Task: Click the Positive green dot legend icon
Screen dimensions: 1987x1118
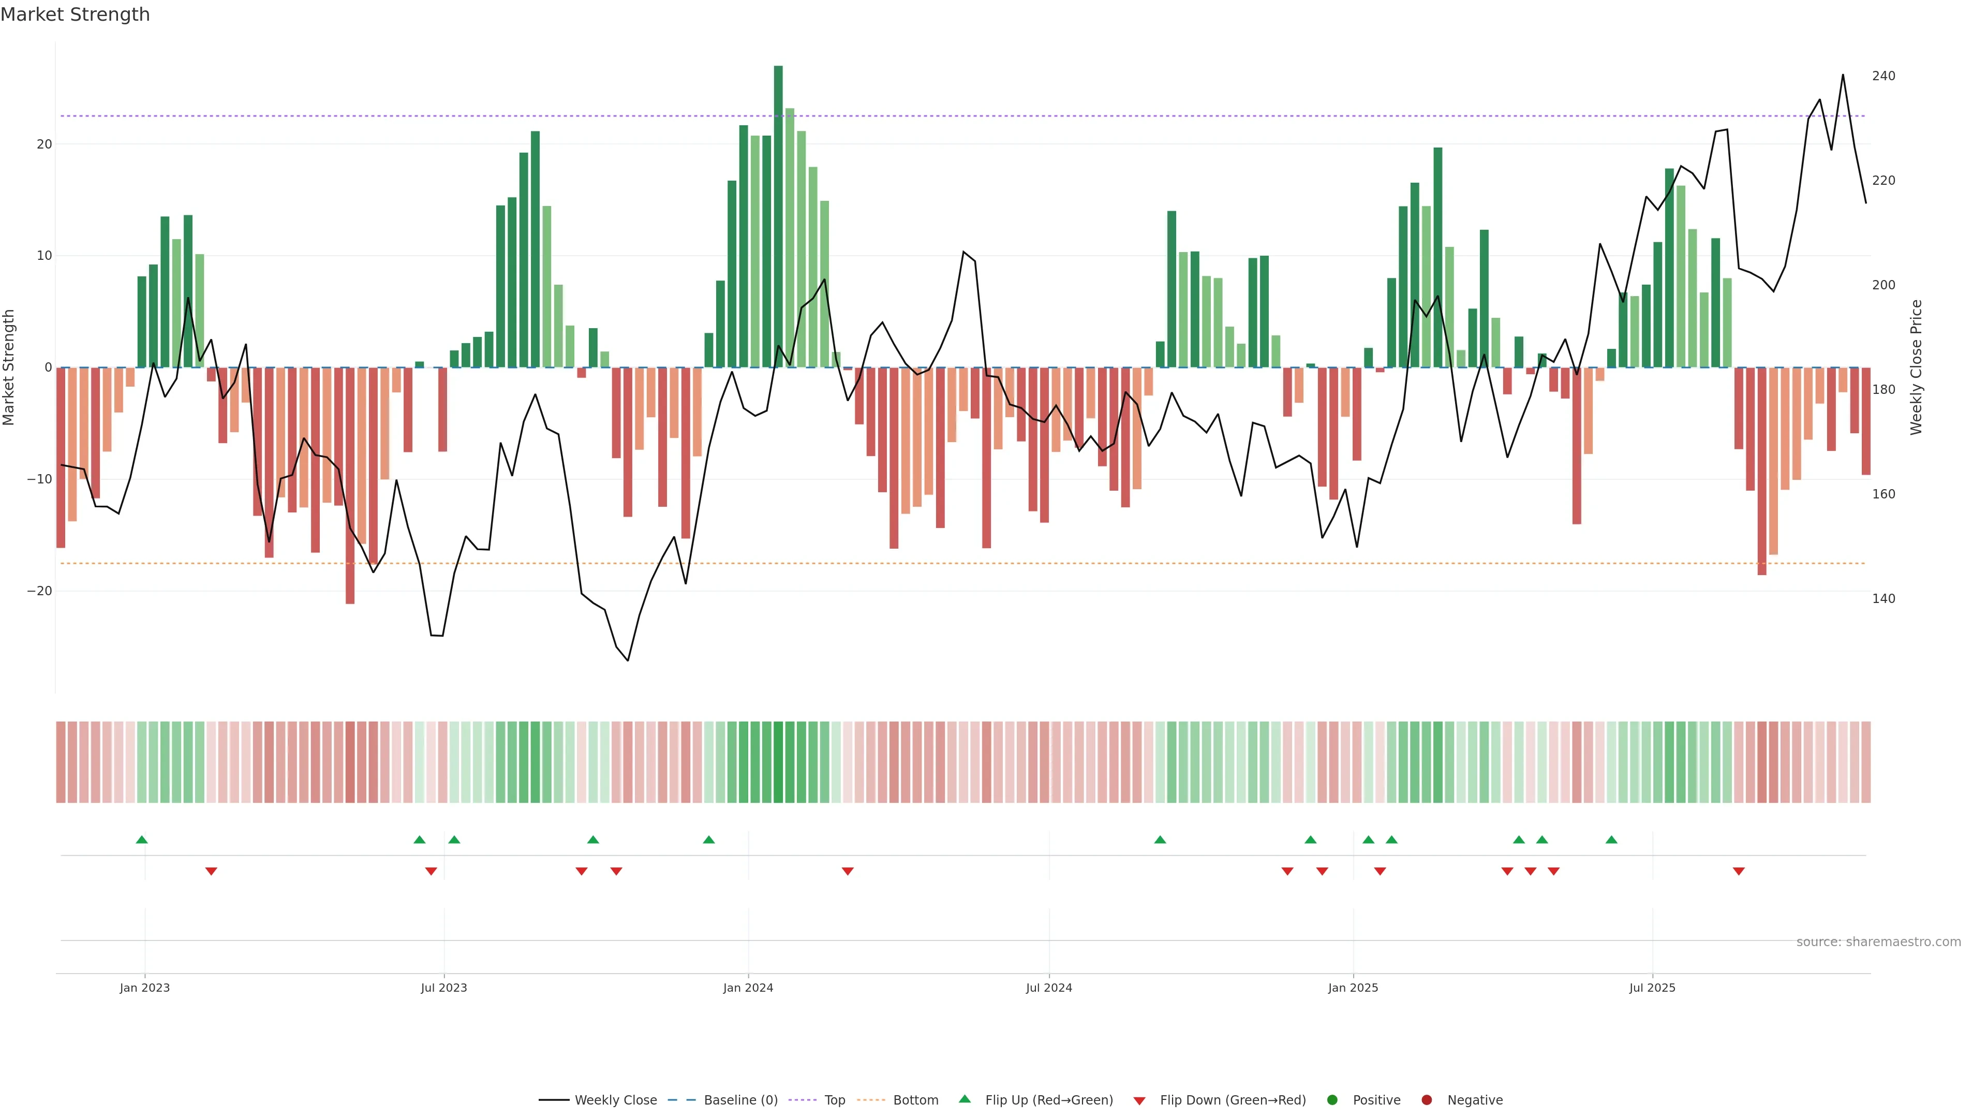Action: pyautogui.click(x=1332, y=1100)
